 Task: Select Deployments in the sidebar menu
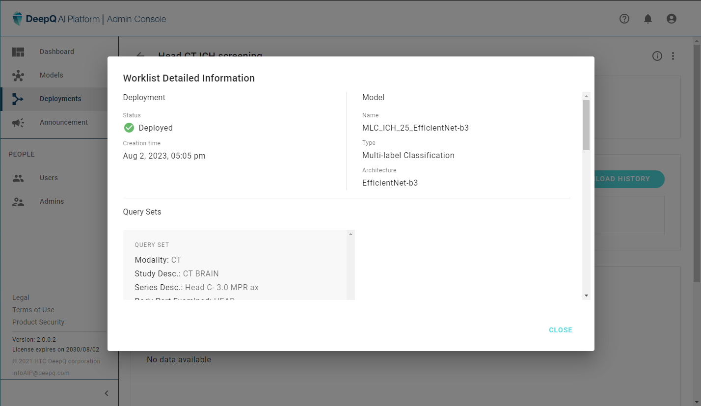[x=60, y=99]
